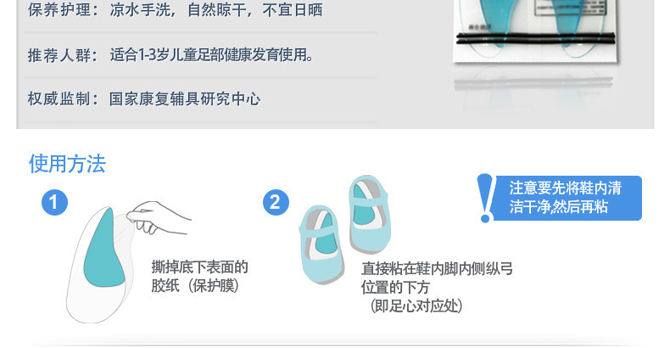Click the blue number 1 step circle
The width and height of the screenshot is (670, 348).
click(x=54, y=202)
